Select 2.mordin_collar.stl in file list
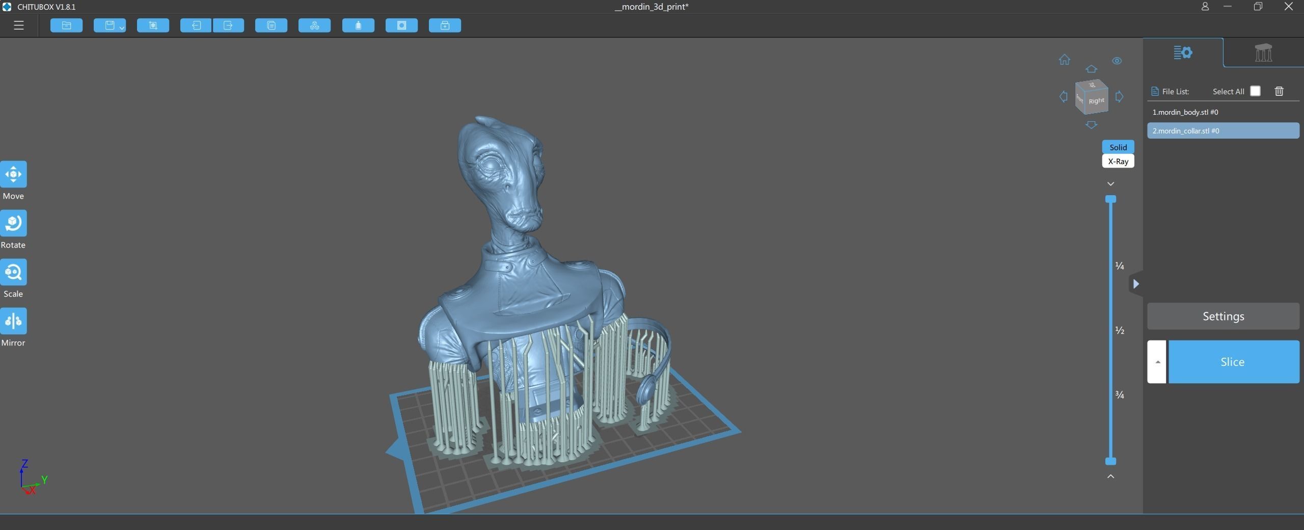 [x=1223, y=130]
